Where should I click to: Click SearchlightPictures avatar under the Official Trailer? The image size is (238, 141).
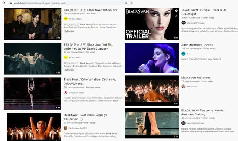click(x=183, y=23)
